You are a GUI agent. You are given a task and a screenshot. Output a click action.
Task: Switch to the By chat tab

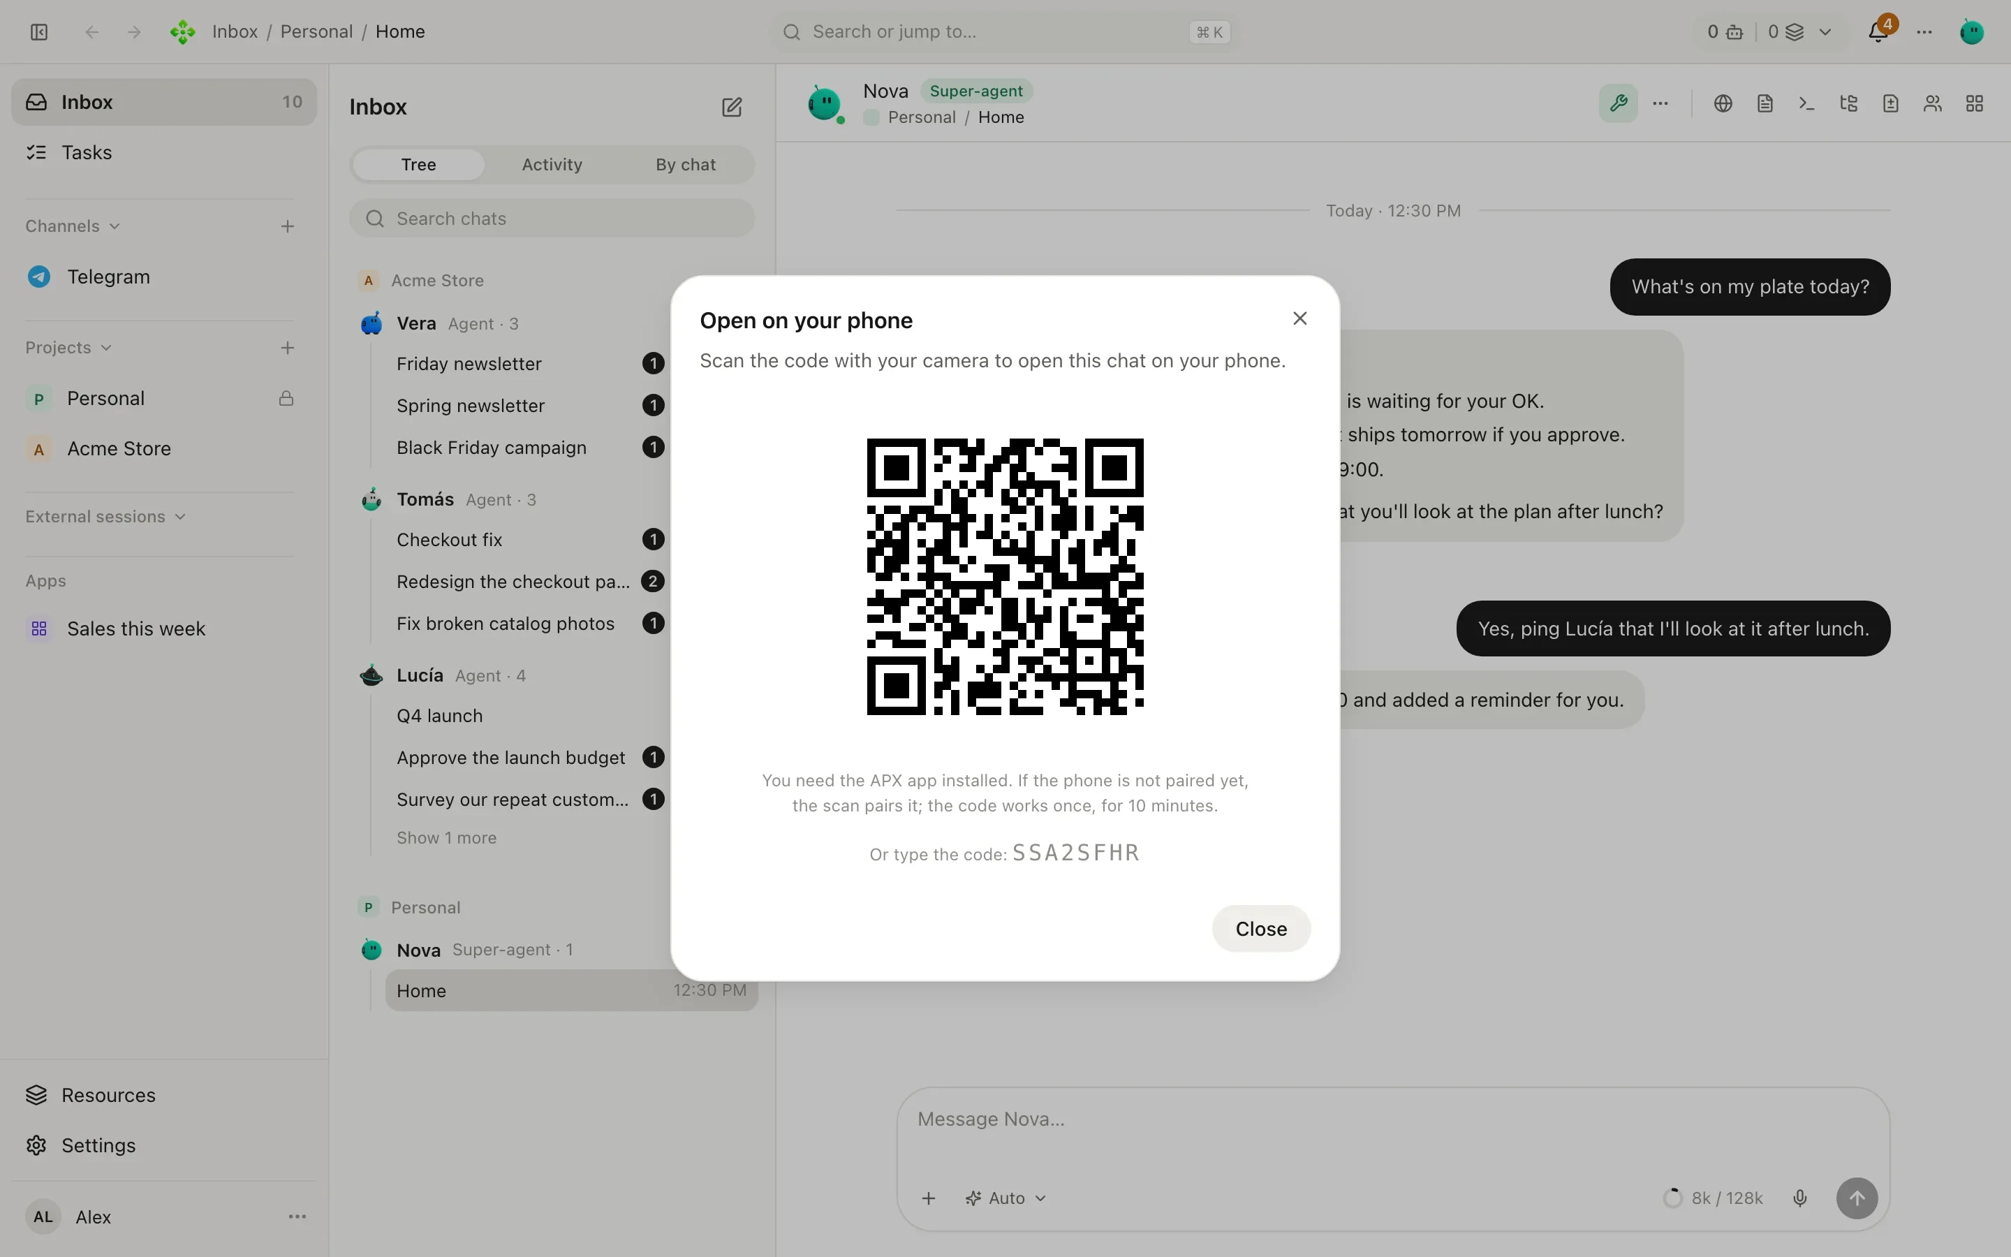[x=686, y=165]
